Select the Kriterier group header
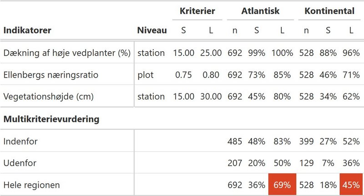Image resolution: width=364 pixels, height=196 pixels. pyautogui.click(x=197, y=11)
